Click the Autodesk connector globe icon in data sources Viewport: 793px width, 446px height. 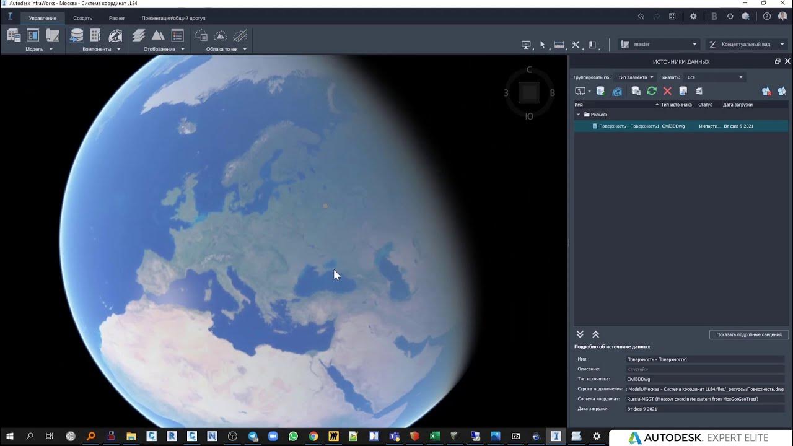point(617,91)
